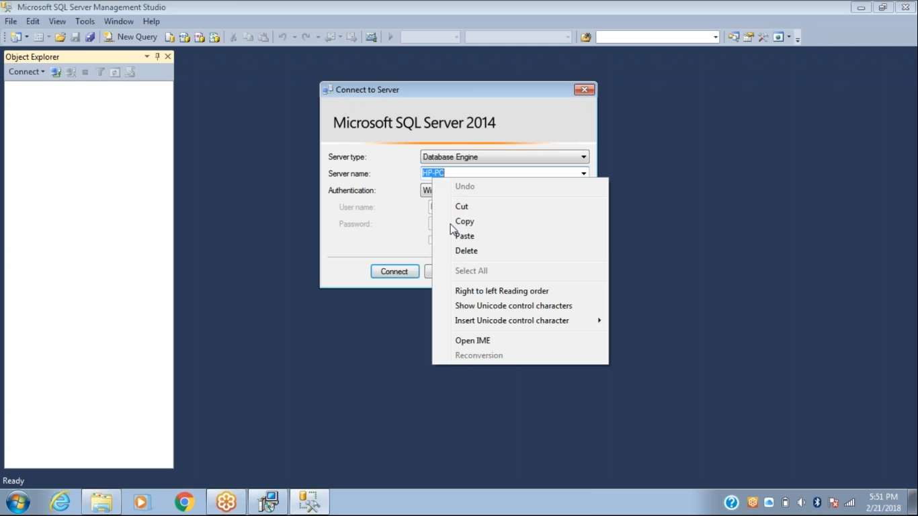The height and width of the screenshot is (516, 918).
Task: Click the Analysis Services MDX Query icon
Action: [185, 37]
